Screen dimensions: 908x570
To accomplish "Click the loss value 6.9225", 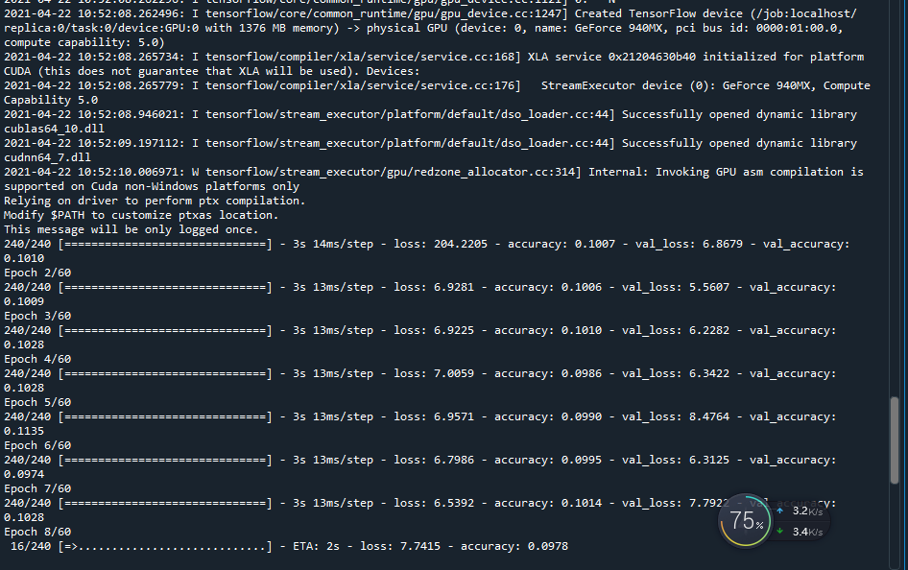I will (x=454, y=330).
